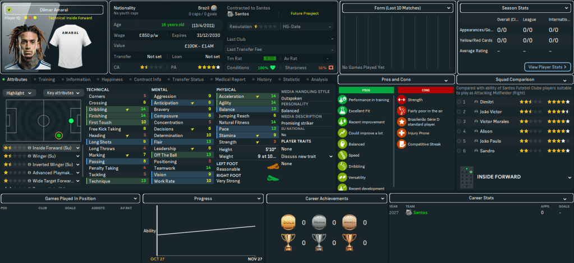Click the View Player Stats button
Screen dimensions: 574x263
(547, 67)
